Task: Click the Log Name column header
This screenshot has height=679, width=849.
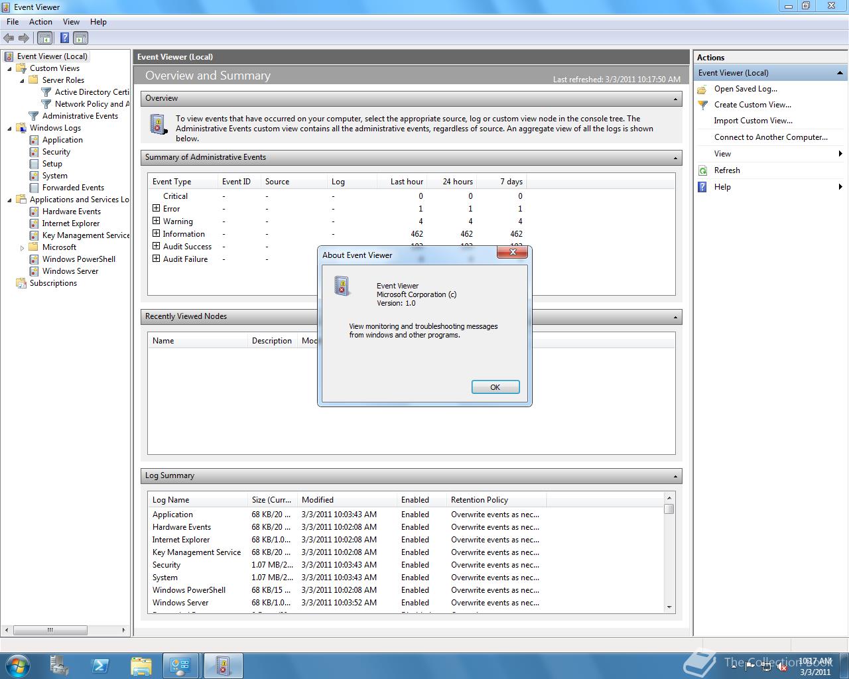Action: pyautogui.click(x=198, y=500)
